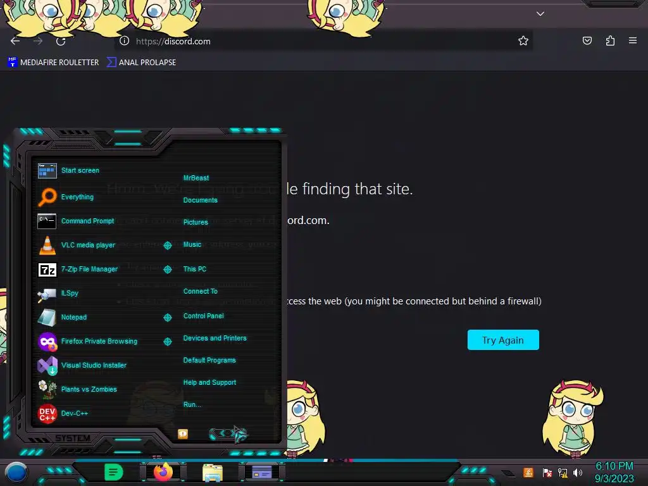The width and height of the screenshot is (648, 486).
Task: Open site information icon in address bar
Action: (125, 40)
